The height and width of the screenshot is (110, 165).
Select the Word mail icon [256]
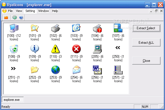pos(97,70)
